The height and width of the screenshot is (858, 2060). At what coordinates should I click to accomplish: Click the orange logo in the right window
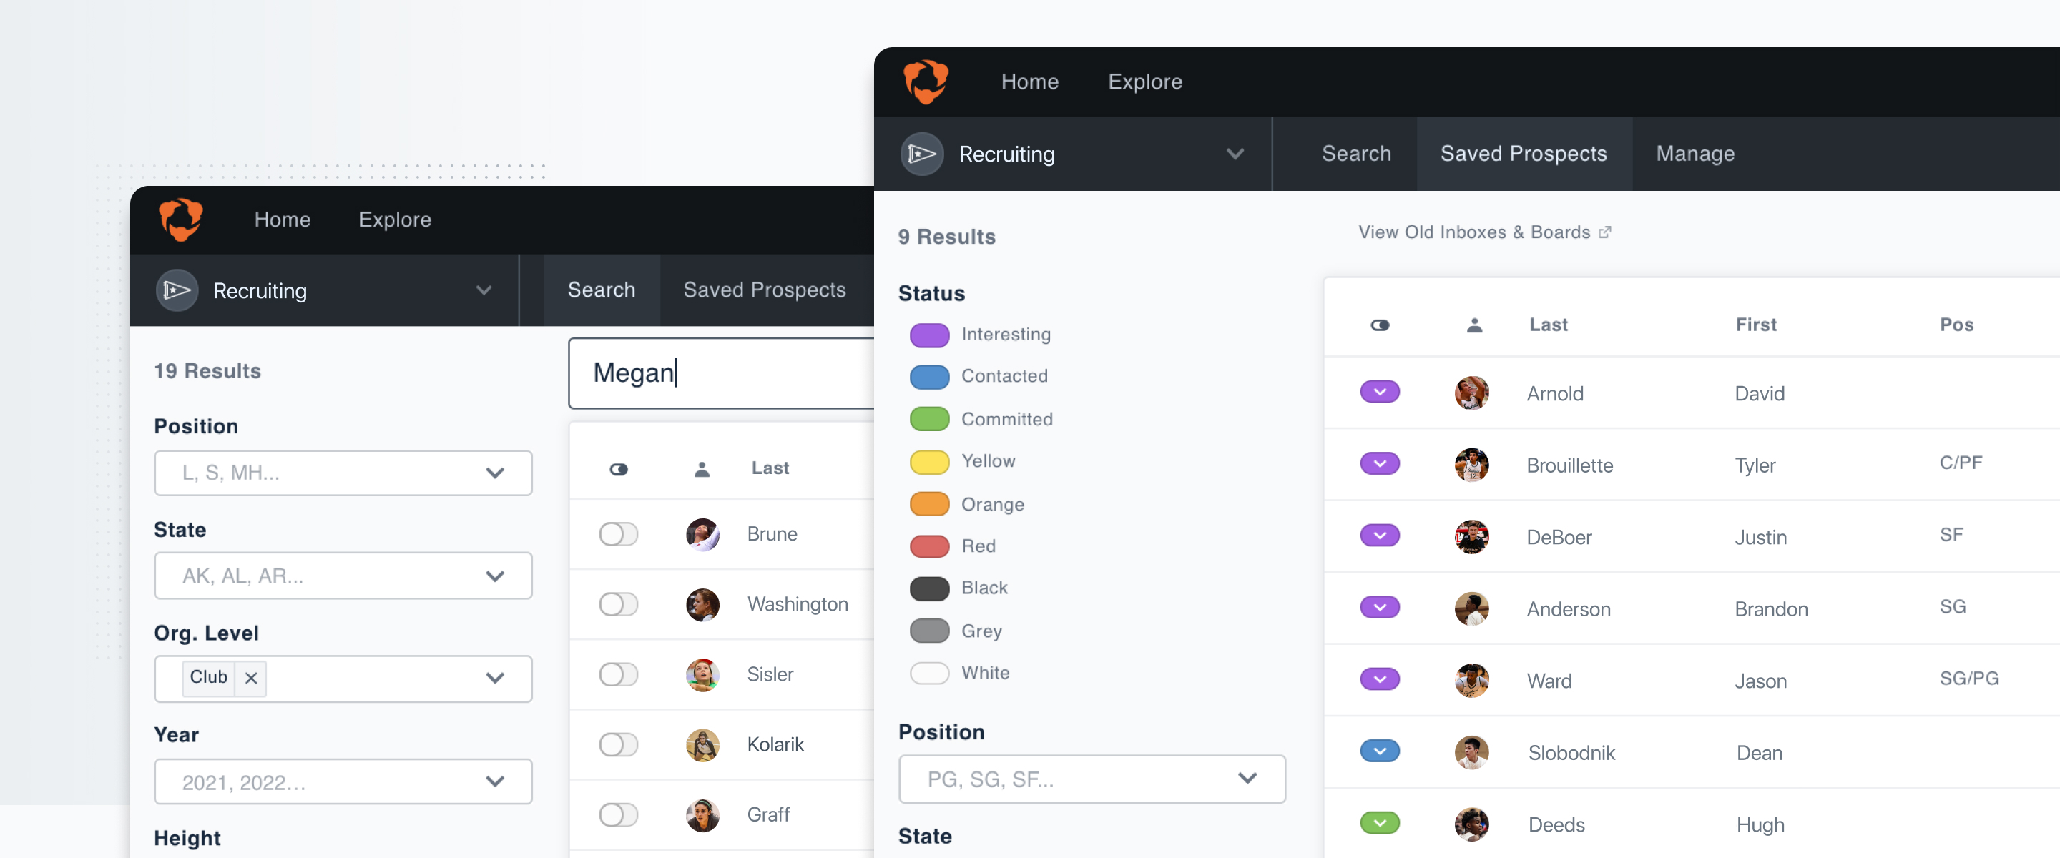coord(926,82)
